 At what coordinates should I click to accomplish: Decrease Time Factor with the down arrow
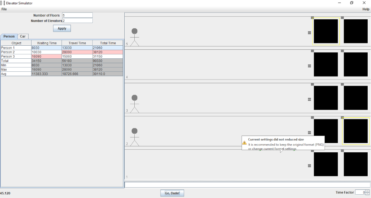tap(367, 194)
